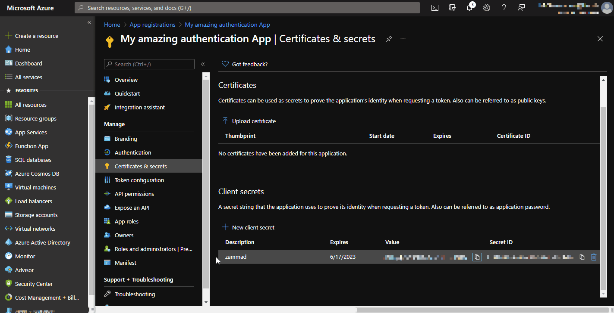The width and height of the screenshot is (614, 313).
Task: Click the app menu Search (Ctrl+/) field
Action: [x=149, y=64]
